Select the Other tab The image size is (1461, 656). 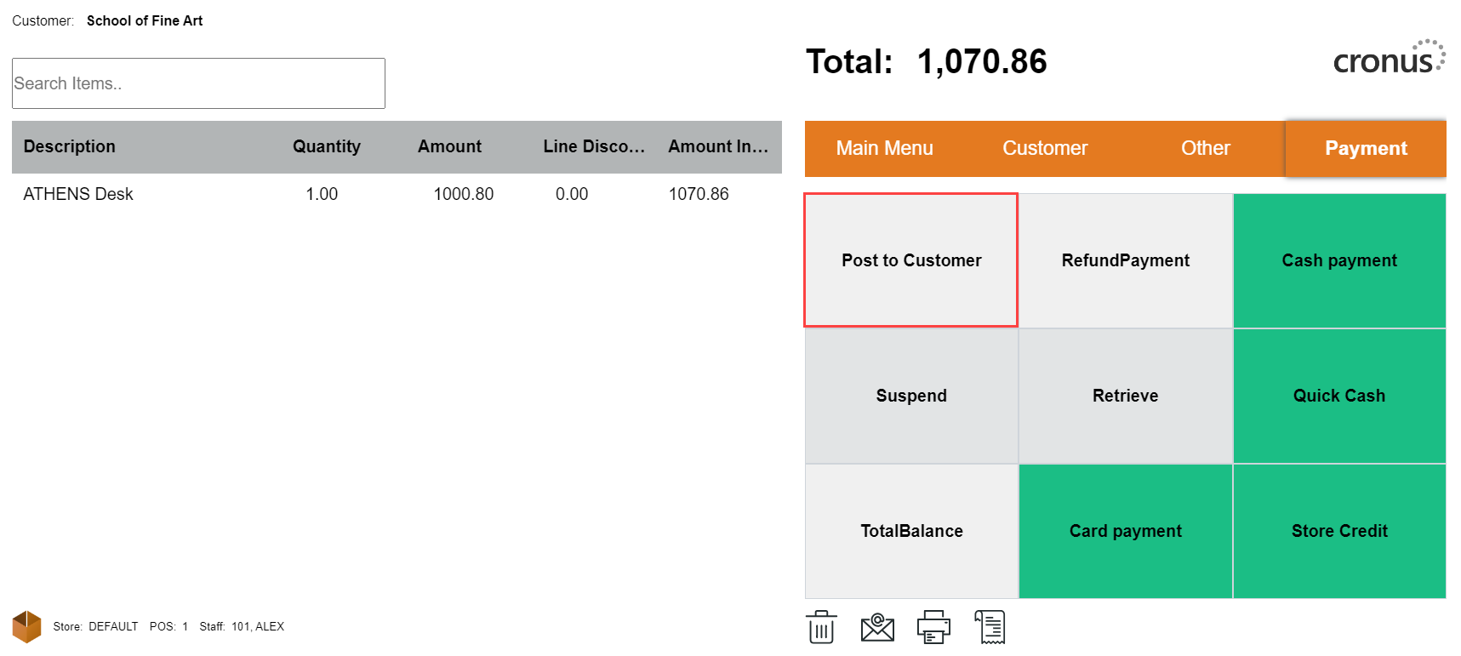pos(1205,149)
